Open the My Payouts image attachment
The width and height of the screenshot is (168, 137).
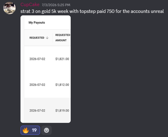pyautogui.click(x=46, y=69)
